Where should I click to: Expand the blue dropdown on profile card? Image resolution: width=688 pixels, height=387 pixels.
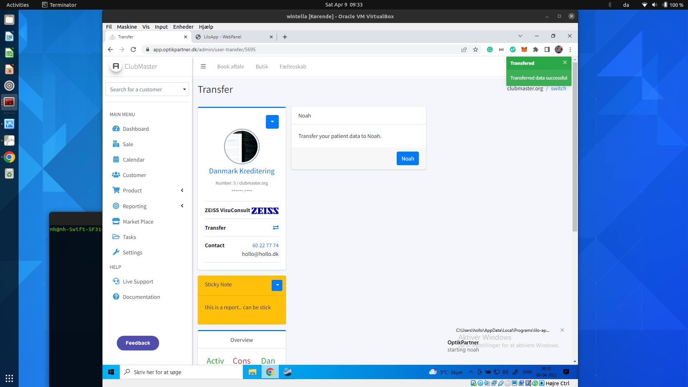click(272, 121)
